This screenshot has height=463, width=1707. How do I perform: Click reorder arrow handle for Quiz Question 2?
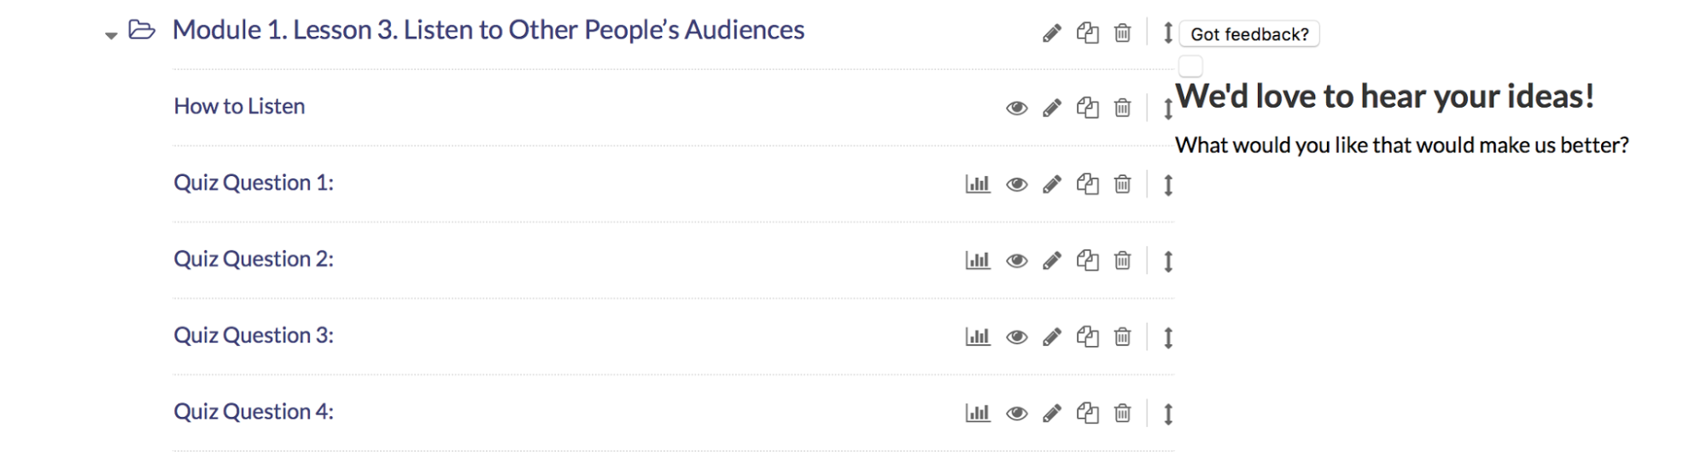click(x=1168, y=261)
